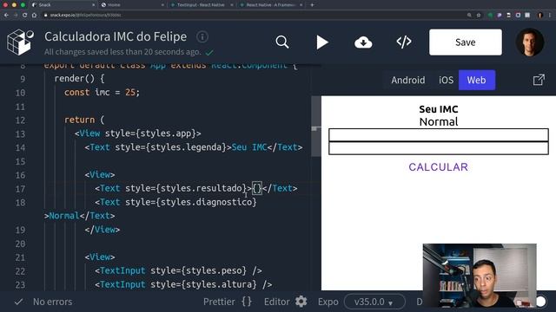Click the Save button

(x=466, y=42)
